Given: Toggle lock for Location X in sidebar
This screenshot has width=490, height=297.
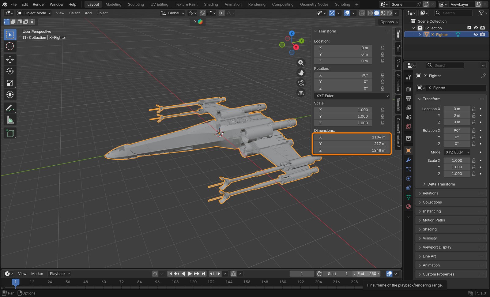Looking at the screenshot, I should (x=383, y=48).
